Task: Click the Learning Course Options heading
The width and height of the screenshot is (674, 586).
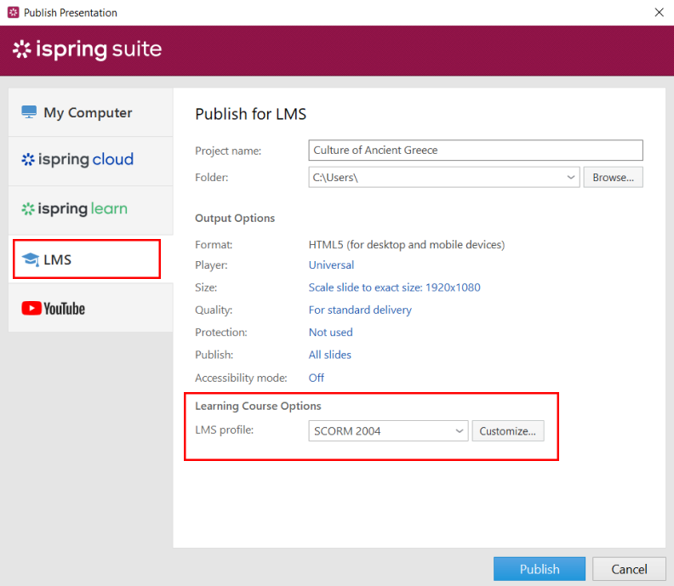Action: pos(258,406)
